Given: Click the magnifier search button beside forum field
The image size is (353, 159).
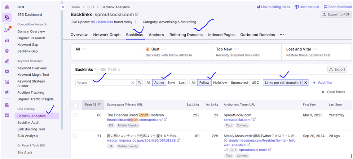Looking at the screenshot, I should (x=139, y=83).
